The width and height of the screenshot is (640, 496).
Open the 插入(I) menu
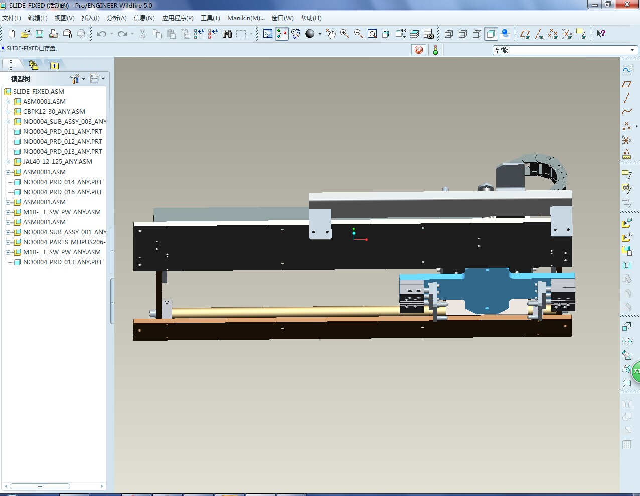(91, 18)
